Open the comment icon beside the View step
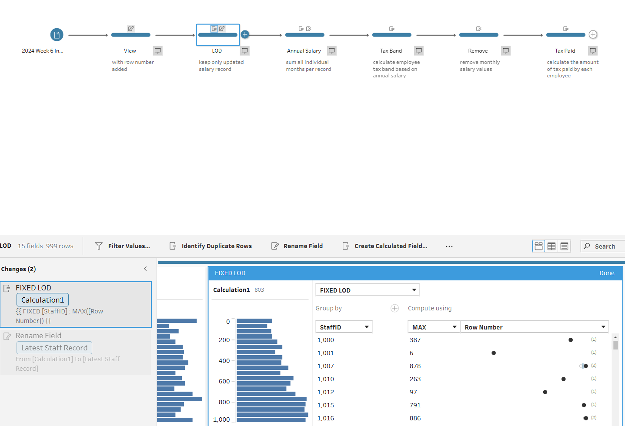Image resolution: width=625 pixels, height=426 pixels. [158, 51]
